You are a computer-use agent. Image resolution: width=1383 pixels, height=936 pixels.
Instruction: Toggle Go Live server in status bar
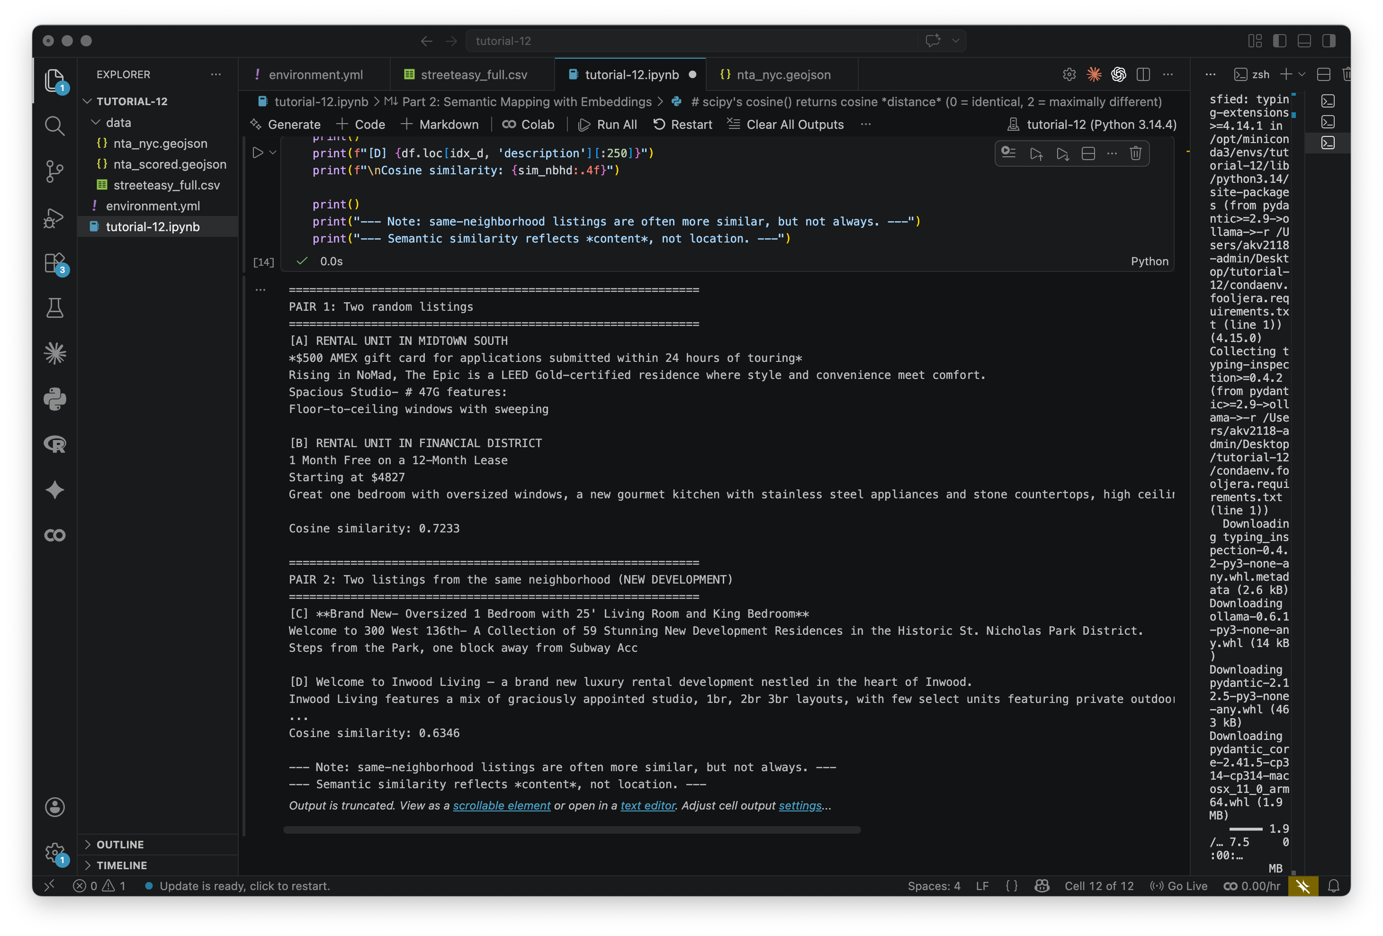[1178, 886]
